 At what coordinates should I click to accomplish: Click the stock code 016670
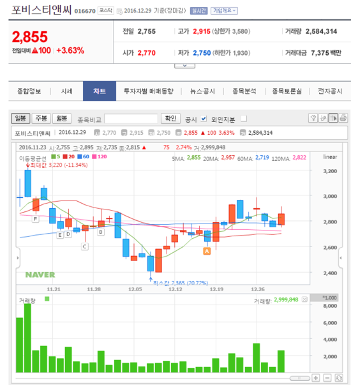[85, 11]
